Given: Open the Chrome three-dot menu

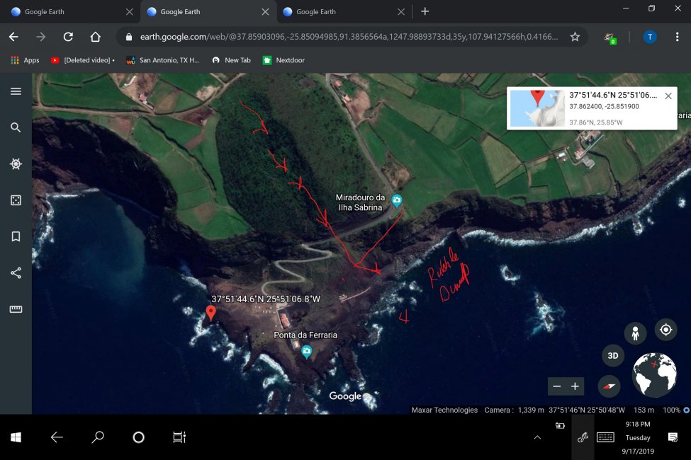Looking at the screenshot, I should point(677,37).
